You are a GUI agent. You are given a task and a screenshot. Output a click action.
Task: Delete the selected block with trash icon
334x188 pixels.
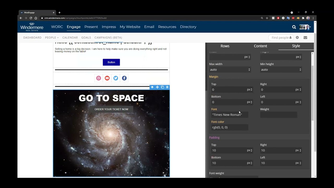pyautogui.click(x=167, y=87)
